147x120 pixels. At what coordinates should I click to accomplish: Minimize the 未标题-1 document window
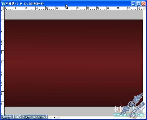133,4
